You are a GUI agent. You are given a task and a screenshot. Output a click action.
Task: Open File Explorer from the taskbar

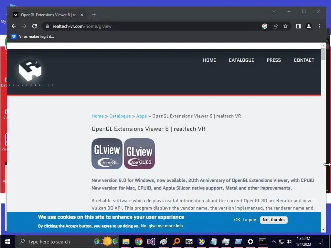pyautogui.click(x=126, y=242)
